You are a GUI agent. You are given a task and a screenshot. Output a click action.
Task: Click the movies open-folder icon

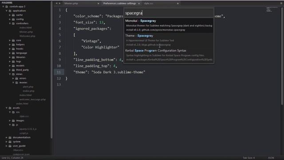[x=17, y=83]
